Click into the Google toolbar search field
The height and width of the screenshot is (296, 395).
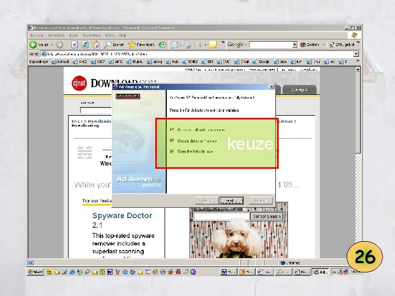[x=271, y=45]
